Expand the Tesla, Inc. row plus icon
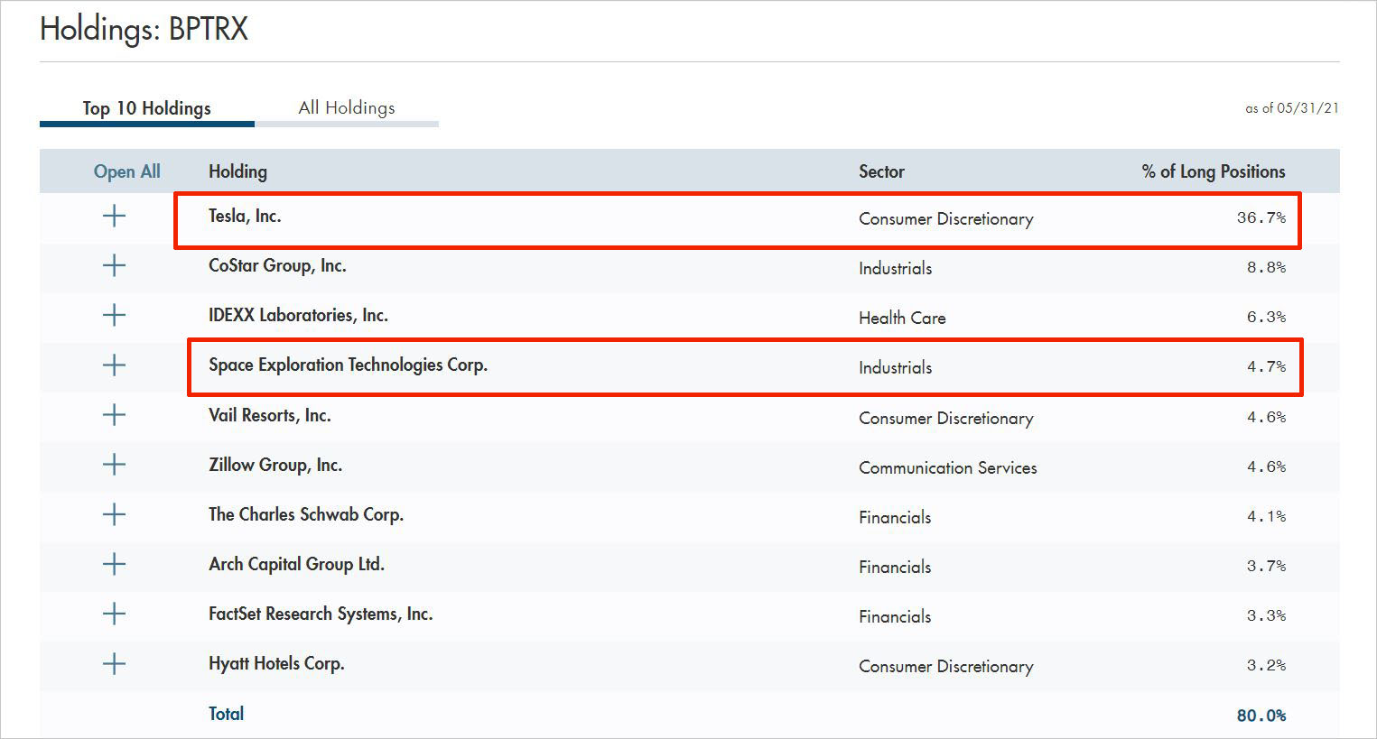 (x=114, y=216)
